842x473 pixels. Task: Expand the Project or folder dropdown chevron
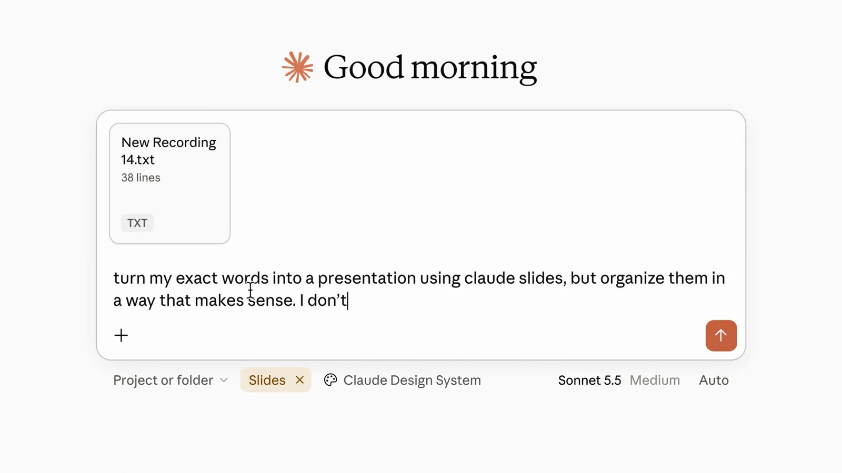pyautogui.click(x=224, y=380)
